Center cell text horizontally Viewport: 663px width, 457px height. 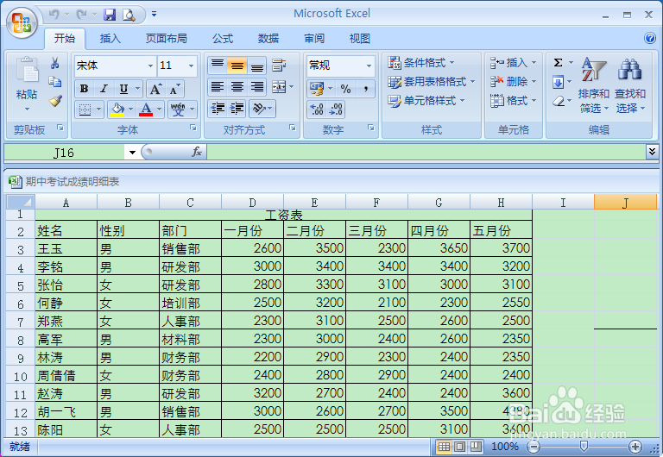pos(237,87)
